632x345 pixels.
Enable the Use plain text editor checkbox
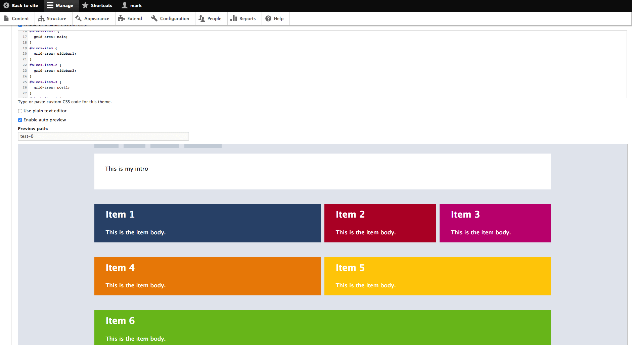click(x=20, y=111)
